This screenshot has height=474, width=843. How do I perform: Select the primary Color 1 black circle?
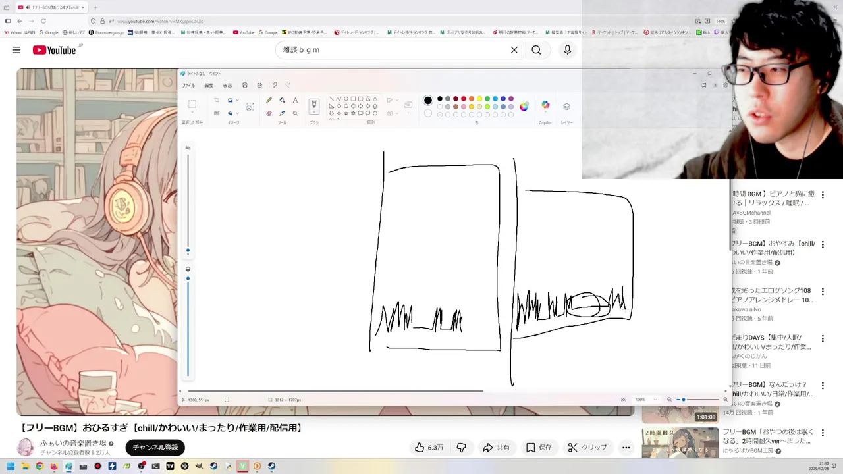pyautogui.click(x=428, y=100)
